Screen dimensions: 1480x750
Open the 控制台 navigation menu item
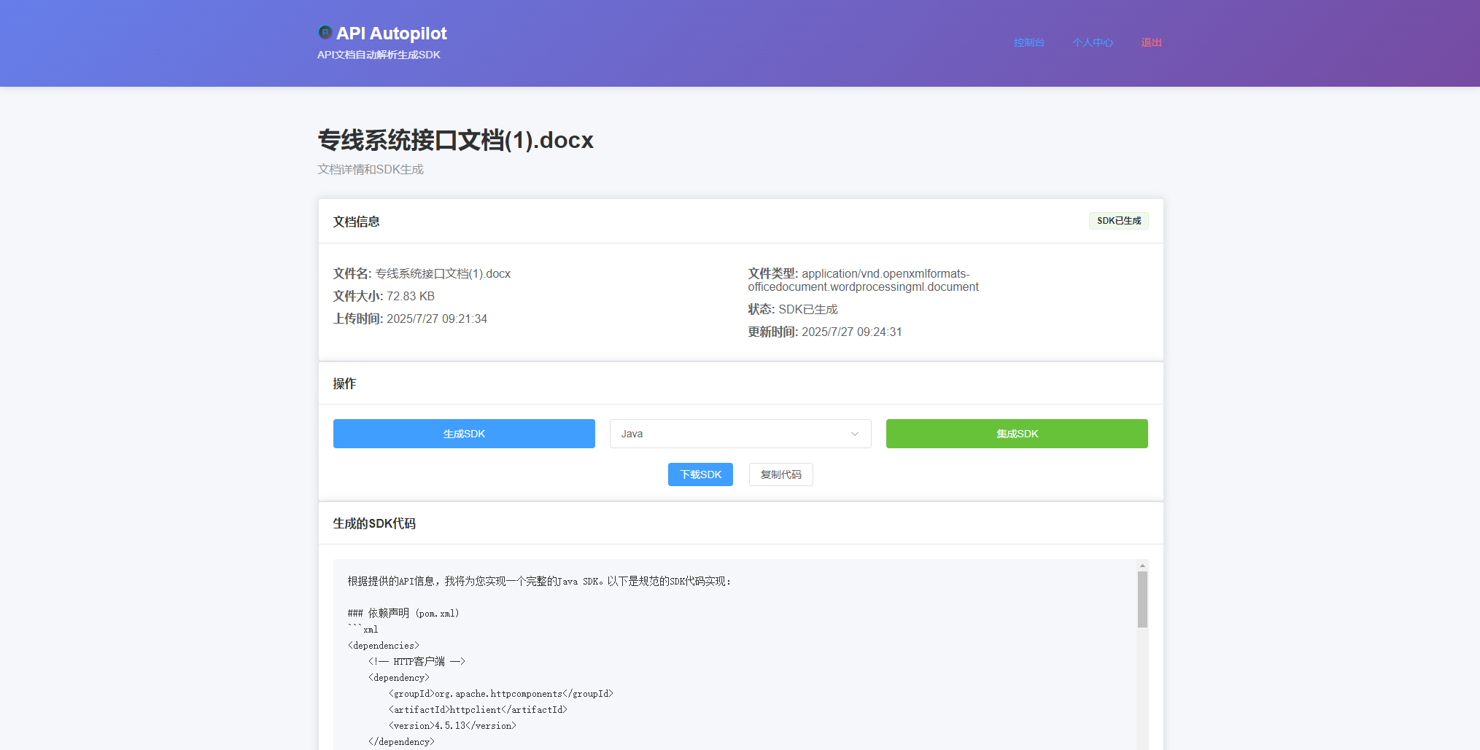click(x=1029, y=42)
